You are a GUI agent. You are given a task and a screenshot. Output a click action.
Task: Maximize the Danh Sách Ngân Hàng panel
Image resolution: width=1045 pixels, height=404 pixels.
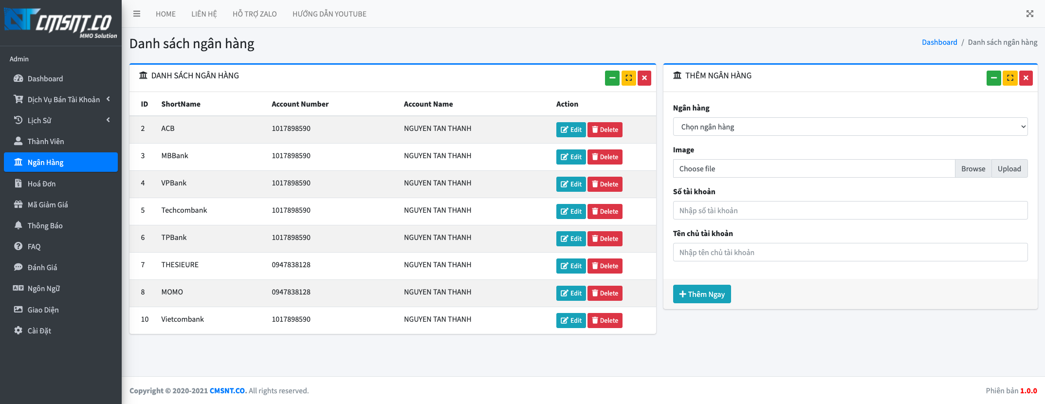pos(628,78)
